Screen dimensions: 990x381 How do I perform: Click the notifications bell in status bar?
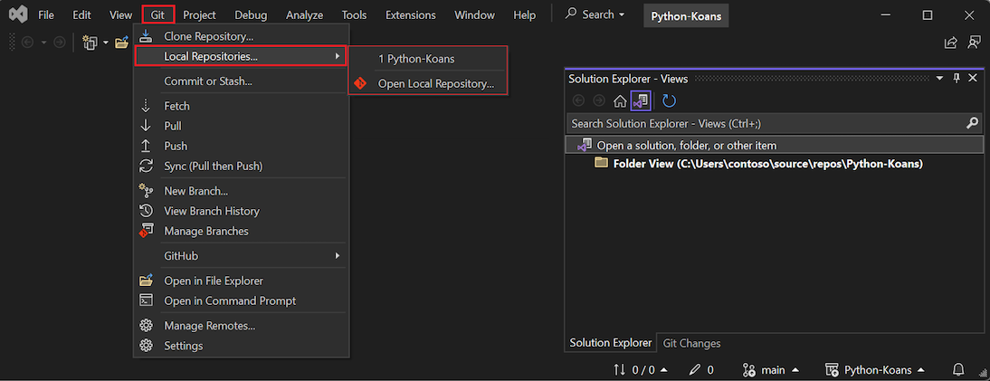[x=958, y=369]
